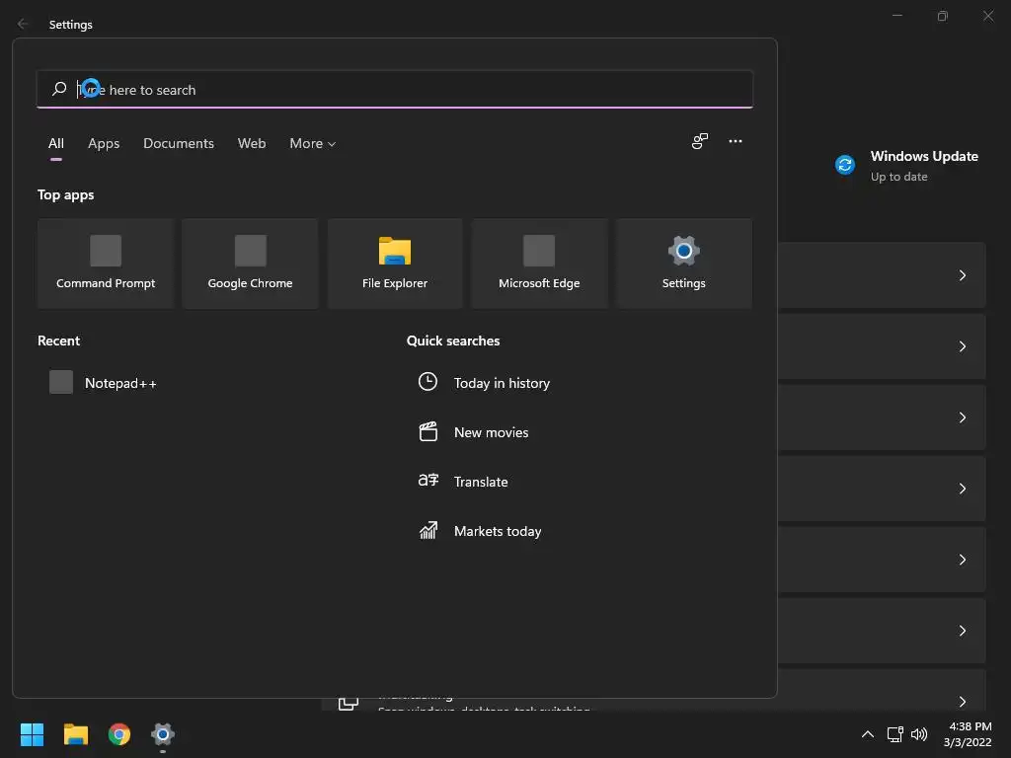Image resolution: width=1011 pixels, height=758 pixels.
Task: Click the multitasking icon in Settings list
Action: coord(349,703)
